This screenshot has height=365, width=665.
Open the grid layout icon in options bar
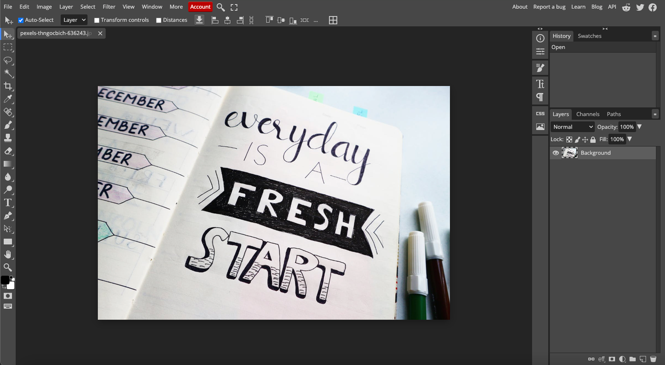[333, 20]
